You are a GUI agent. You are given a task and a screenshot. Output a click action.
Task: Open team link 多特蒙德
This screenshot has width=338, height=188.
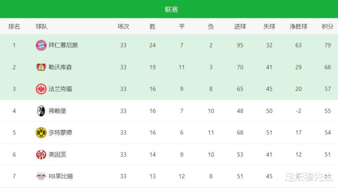tap(60, 133)
